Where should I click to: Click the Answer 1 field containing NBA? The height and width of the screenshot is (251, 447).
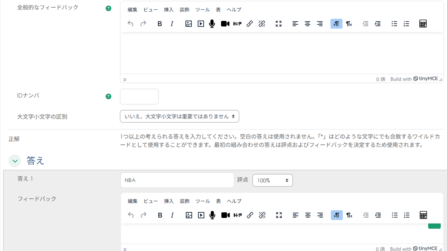tap(177, 180)
